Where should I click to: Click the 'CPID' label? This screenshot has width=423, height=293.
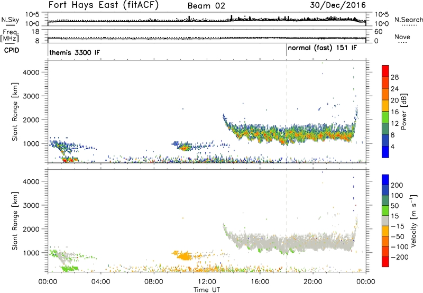click(x=12, y=50)
